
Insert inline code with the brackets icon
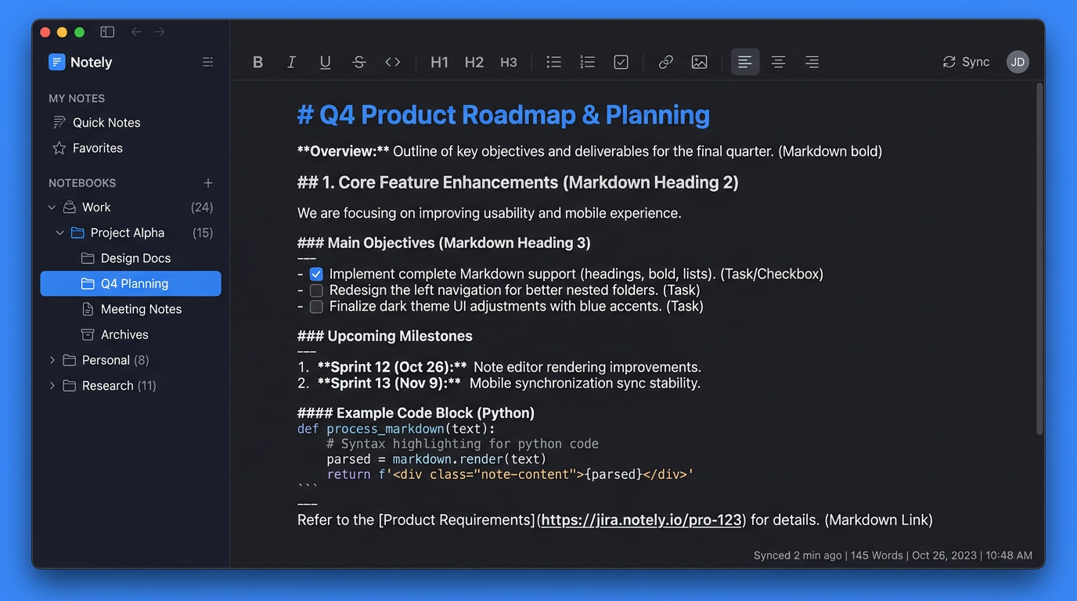[393, 62]
